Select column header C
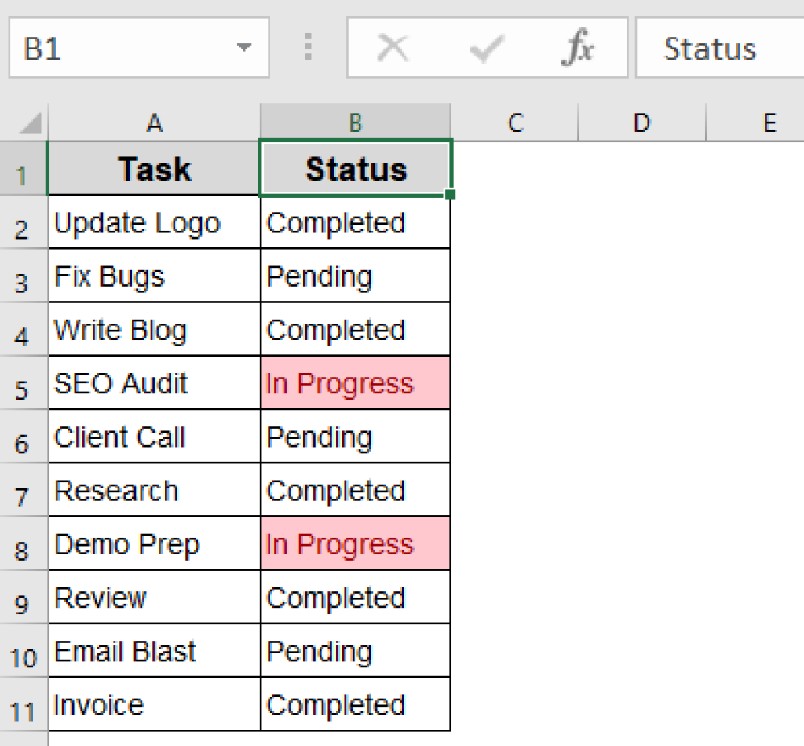Viewport: 804px width, 746px height. coord(515,123)
